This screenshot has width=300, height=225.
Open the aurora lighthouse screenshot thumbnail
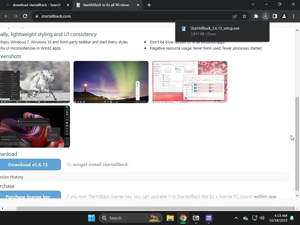point(111,82)
